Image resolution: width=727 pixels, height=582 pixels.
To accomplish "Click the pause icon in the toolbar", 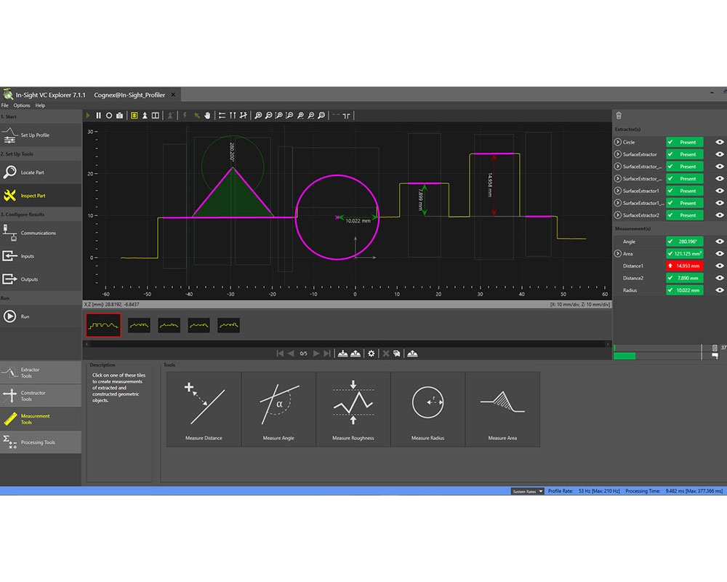I will [x=99, y=115].
